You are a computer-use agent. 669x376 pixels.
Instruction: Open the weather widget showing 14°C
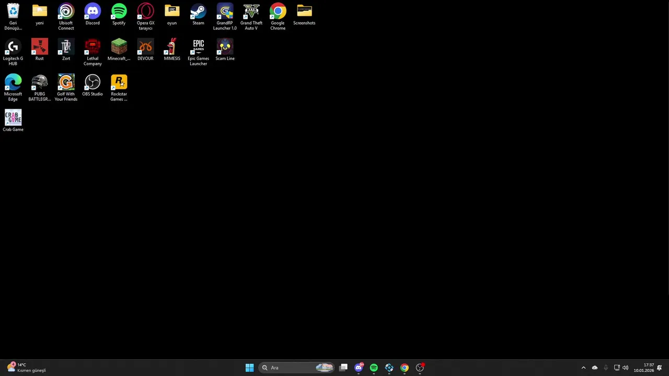pos(27,368)
